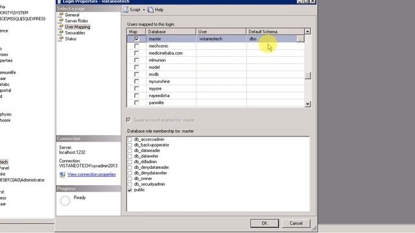Click the Database column header
The width and height of the screenshot is (415, 233).
click(x=171, y=32)
